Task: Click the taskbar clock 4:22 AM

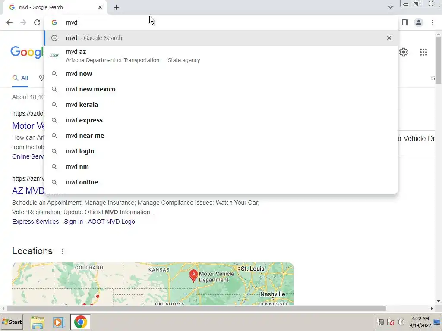Action: (420, 322)
